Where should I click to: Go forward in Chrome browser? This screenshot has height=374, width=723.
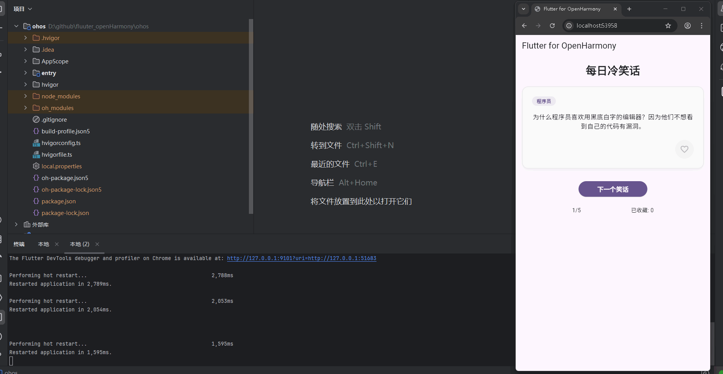click(x=538, y=26)
